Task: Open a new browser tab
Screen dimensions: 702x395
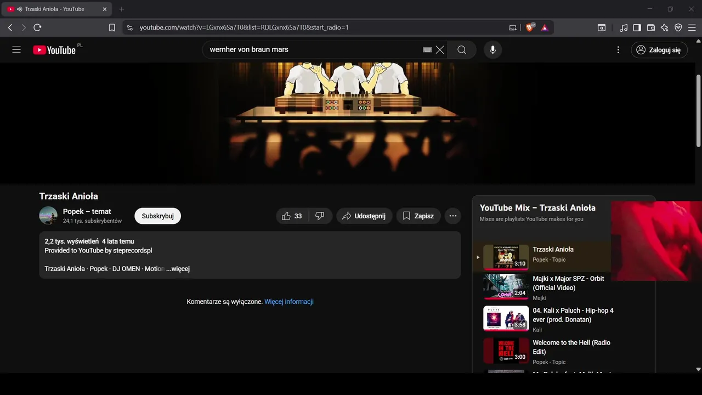Action: (122, 9)
